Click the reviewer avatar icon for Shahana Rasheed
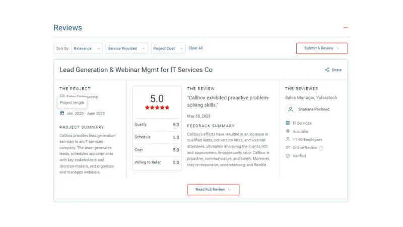Image resolution: width=403 pixels, height=227 pixels. click(291, 109)
